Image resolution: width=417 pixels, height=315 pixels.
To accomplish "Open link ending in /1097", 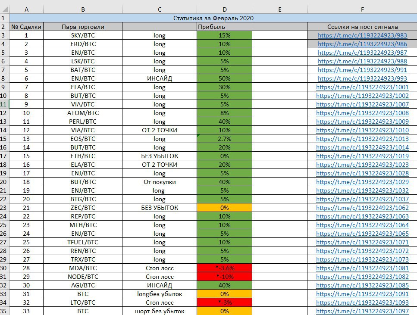I will 362,311.
